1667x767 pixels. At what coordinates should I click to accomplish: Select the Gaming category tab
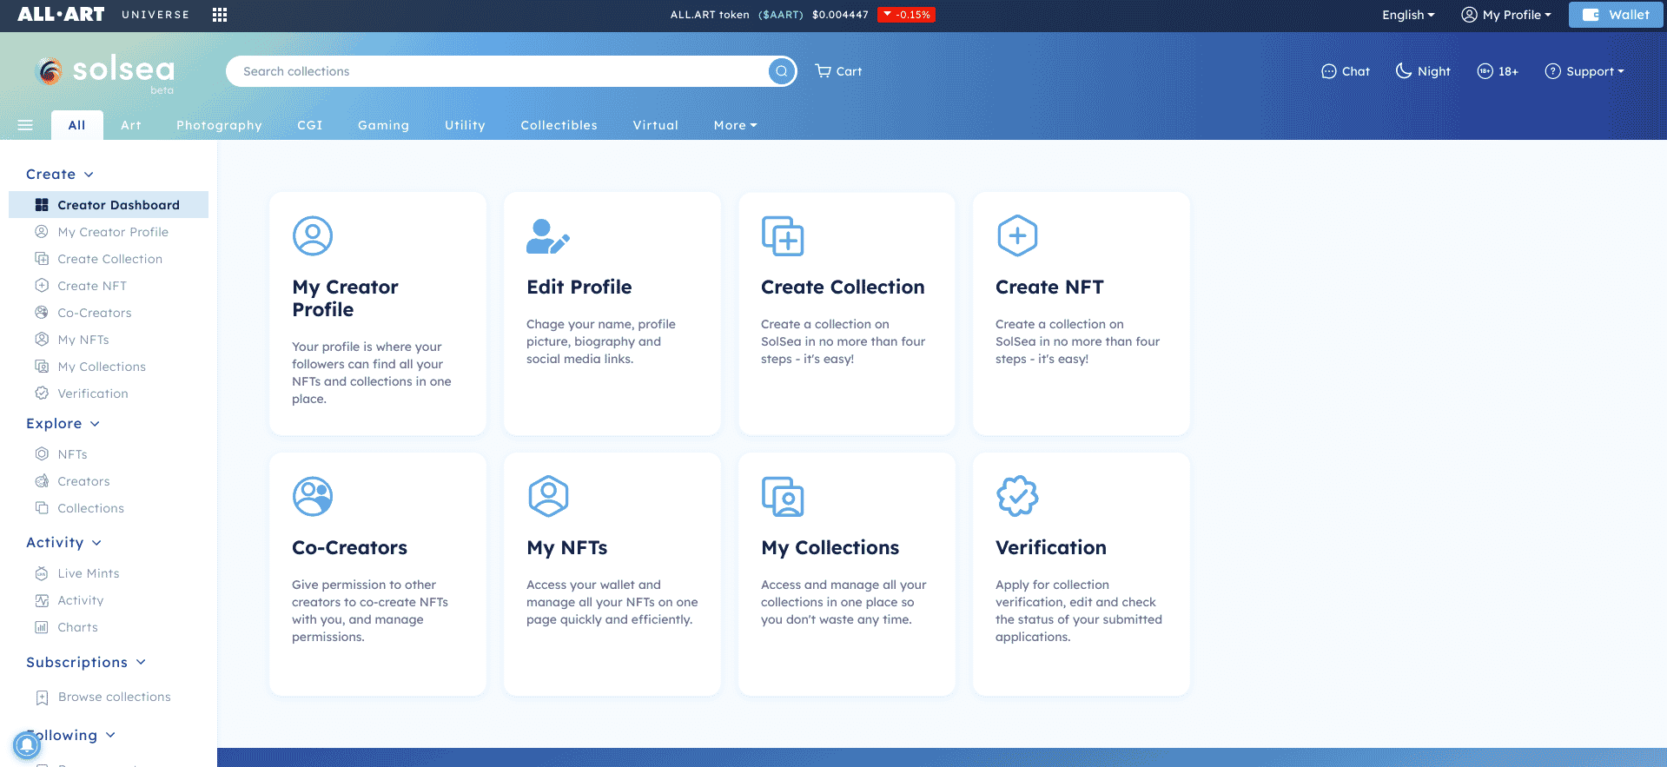pos(383,125)
